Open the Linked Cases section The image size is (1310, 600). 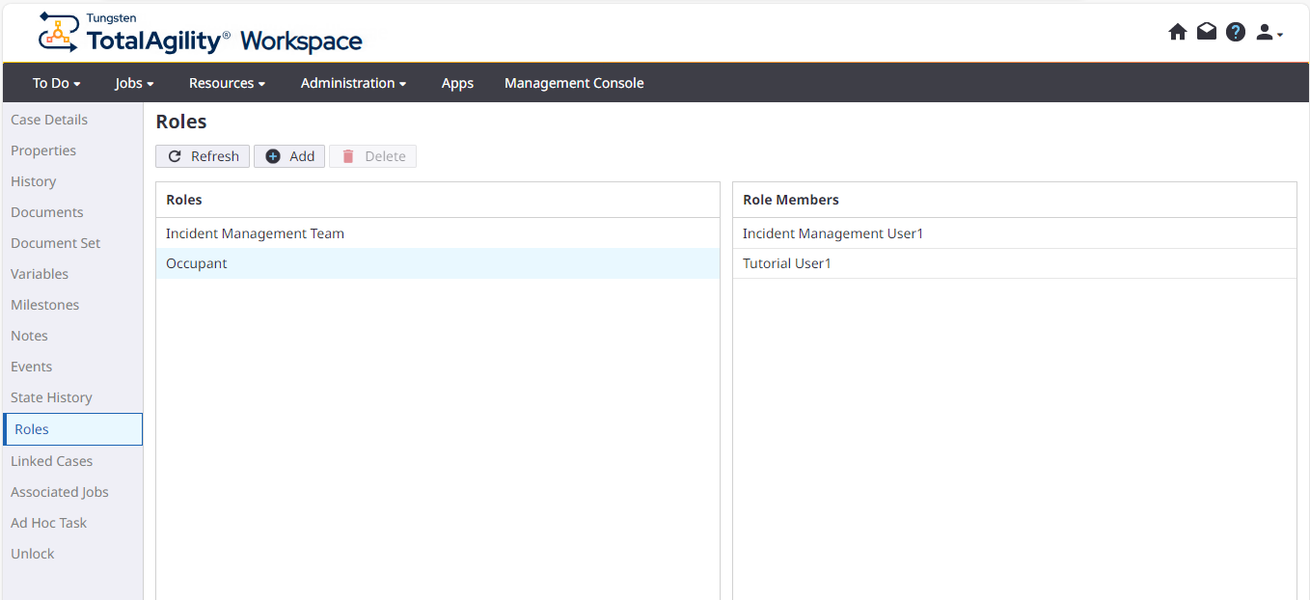click(51, 461)
